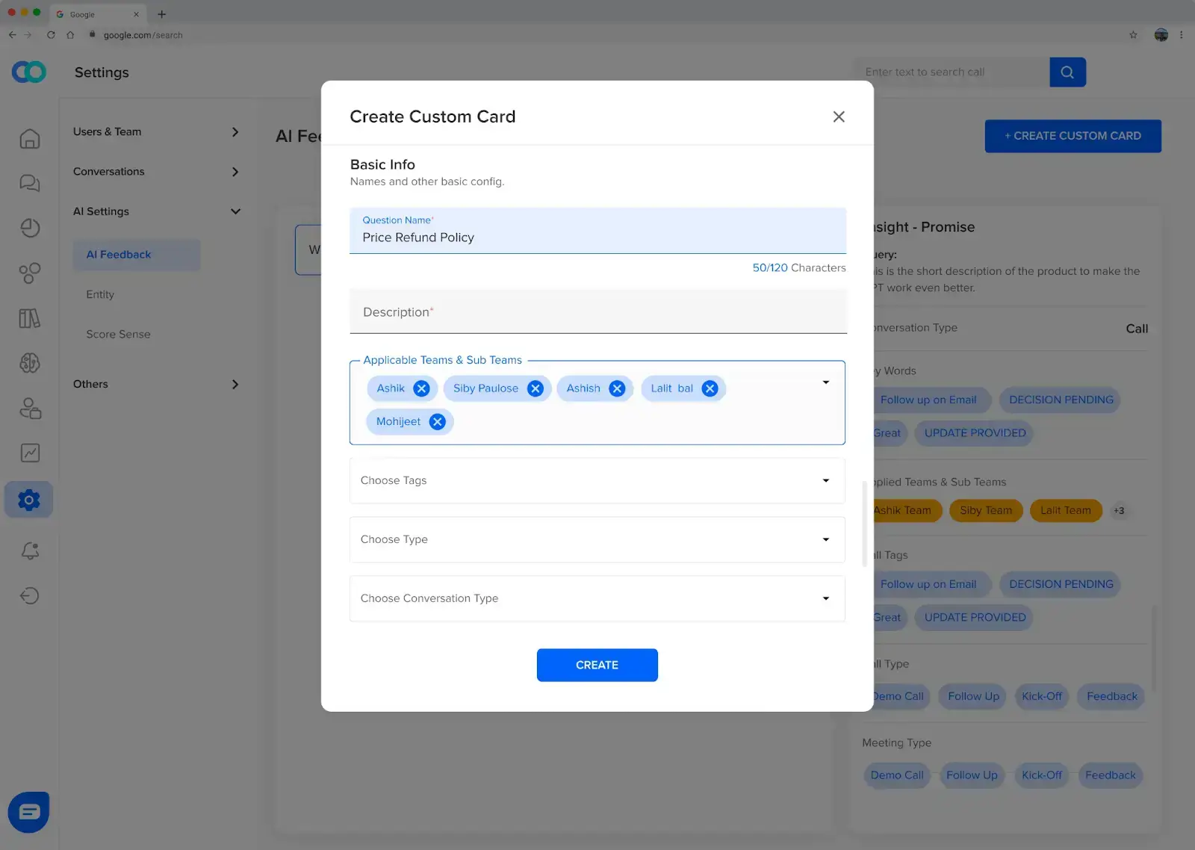The width and height of the screenshot is (1195, 850).
Task: Open the Choose Tags dropdown
Action: click(x=597, y=480)
